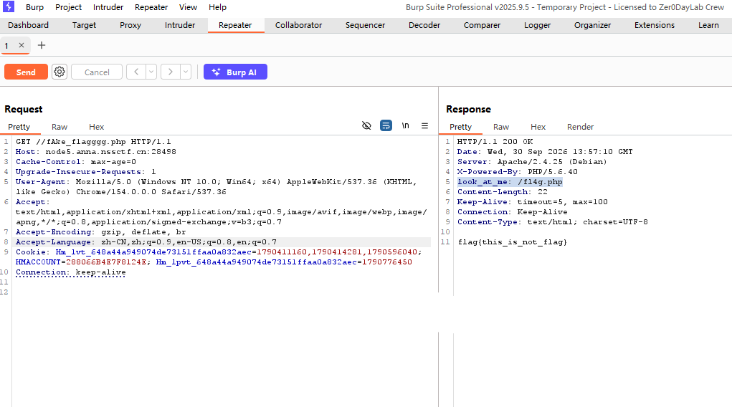Click the Content-Type response header line
The image size is (732, 407).
[x=552, y=221]
